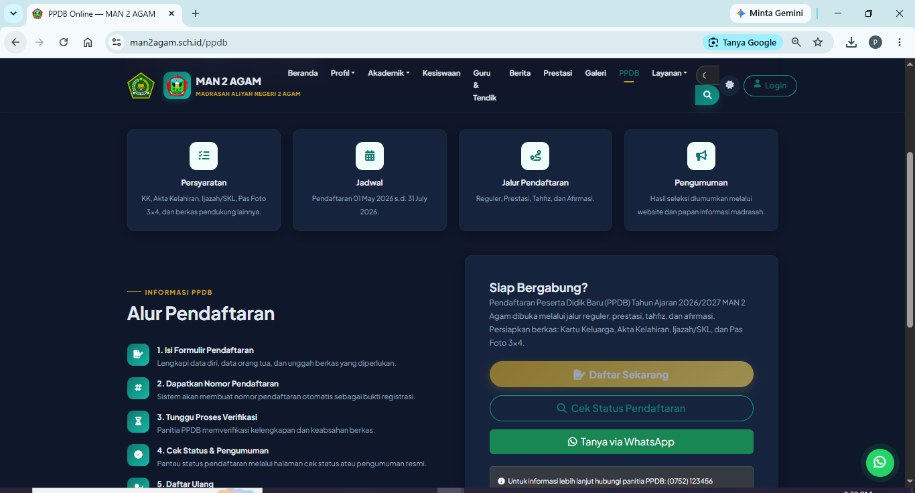Screen dimensions: 915x493
Task: Click the teal search icon button
Action: coord(707,95)
